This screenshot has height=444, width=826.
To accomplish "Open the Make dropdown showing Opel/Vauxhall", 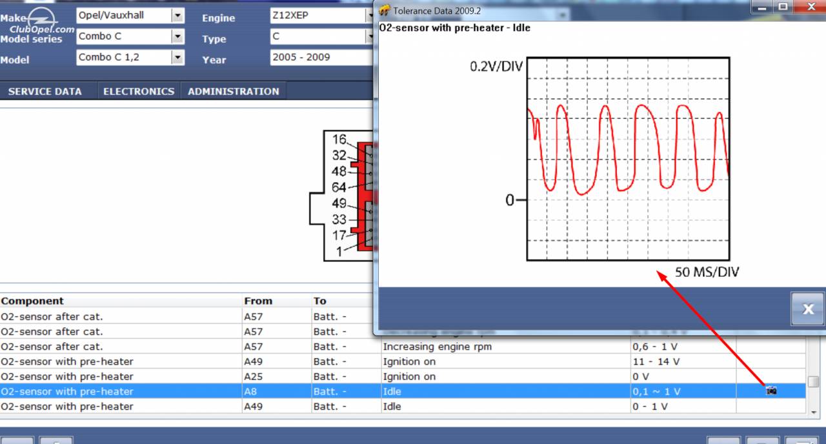I will 177,15.
